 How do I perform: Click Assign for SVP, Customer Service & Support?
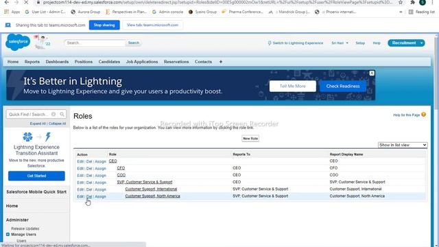100,183
